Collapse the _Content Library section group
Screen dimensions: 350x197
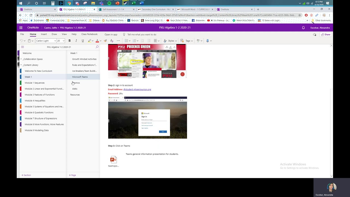(x=21, y=65)
